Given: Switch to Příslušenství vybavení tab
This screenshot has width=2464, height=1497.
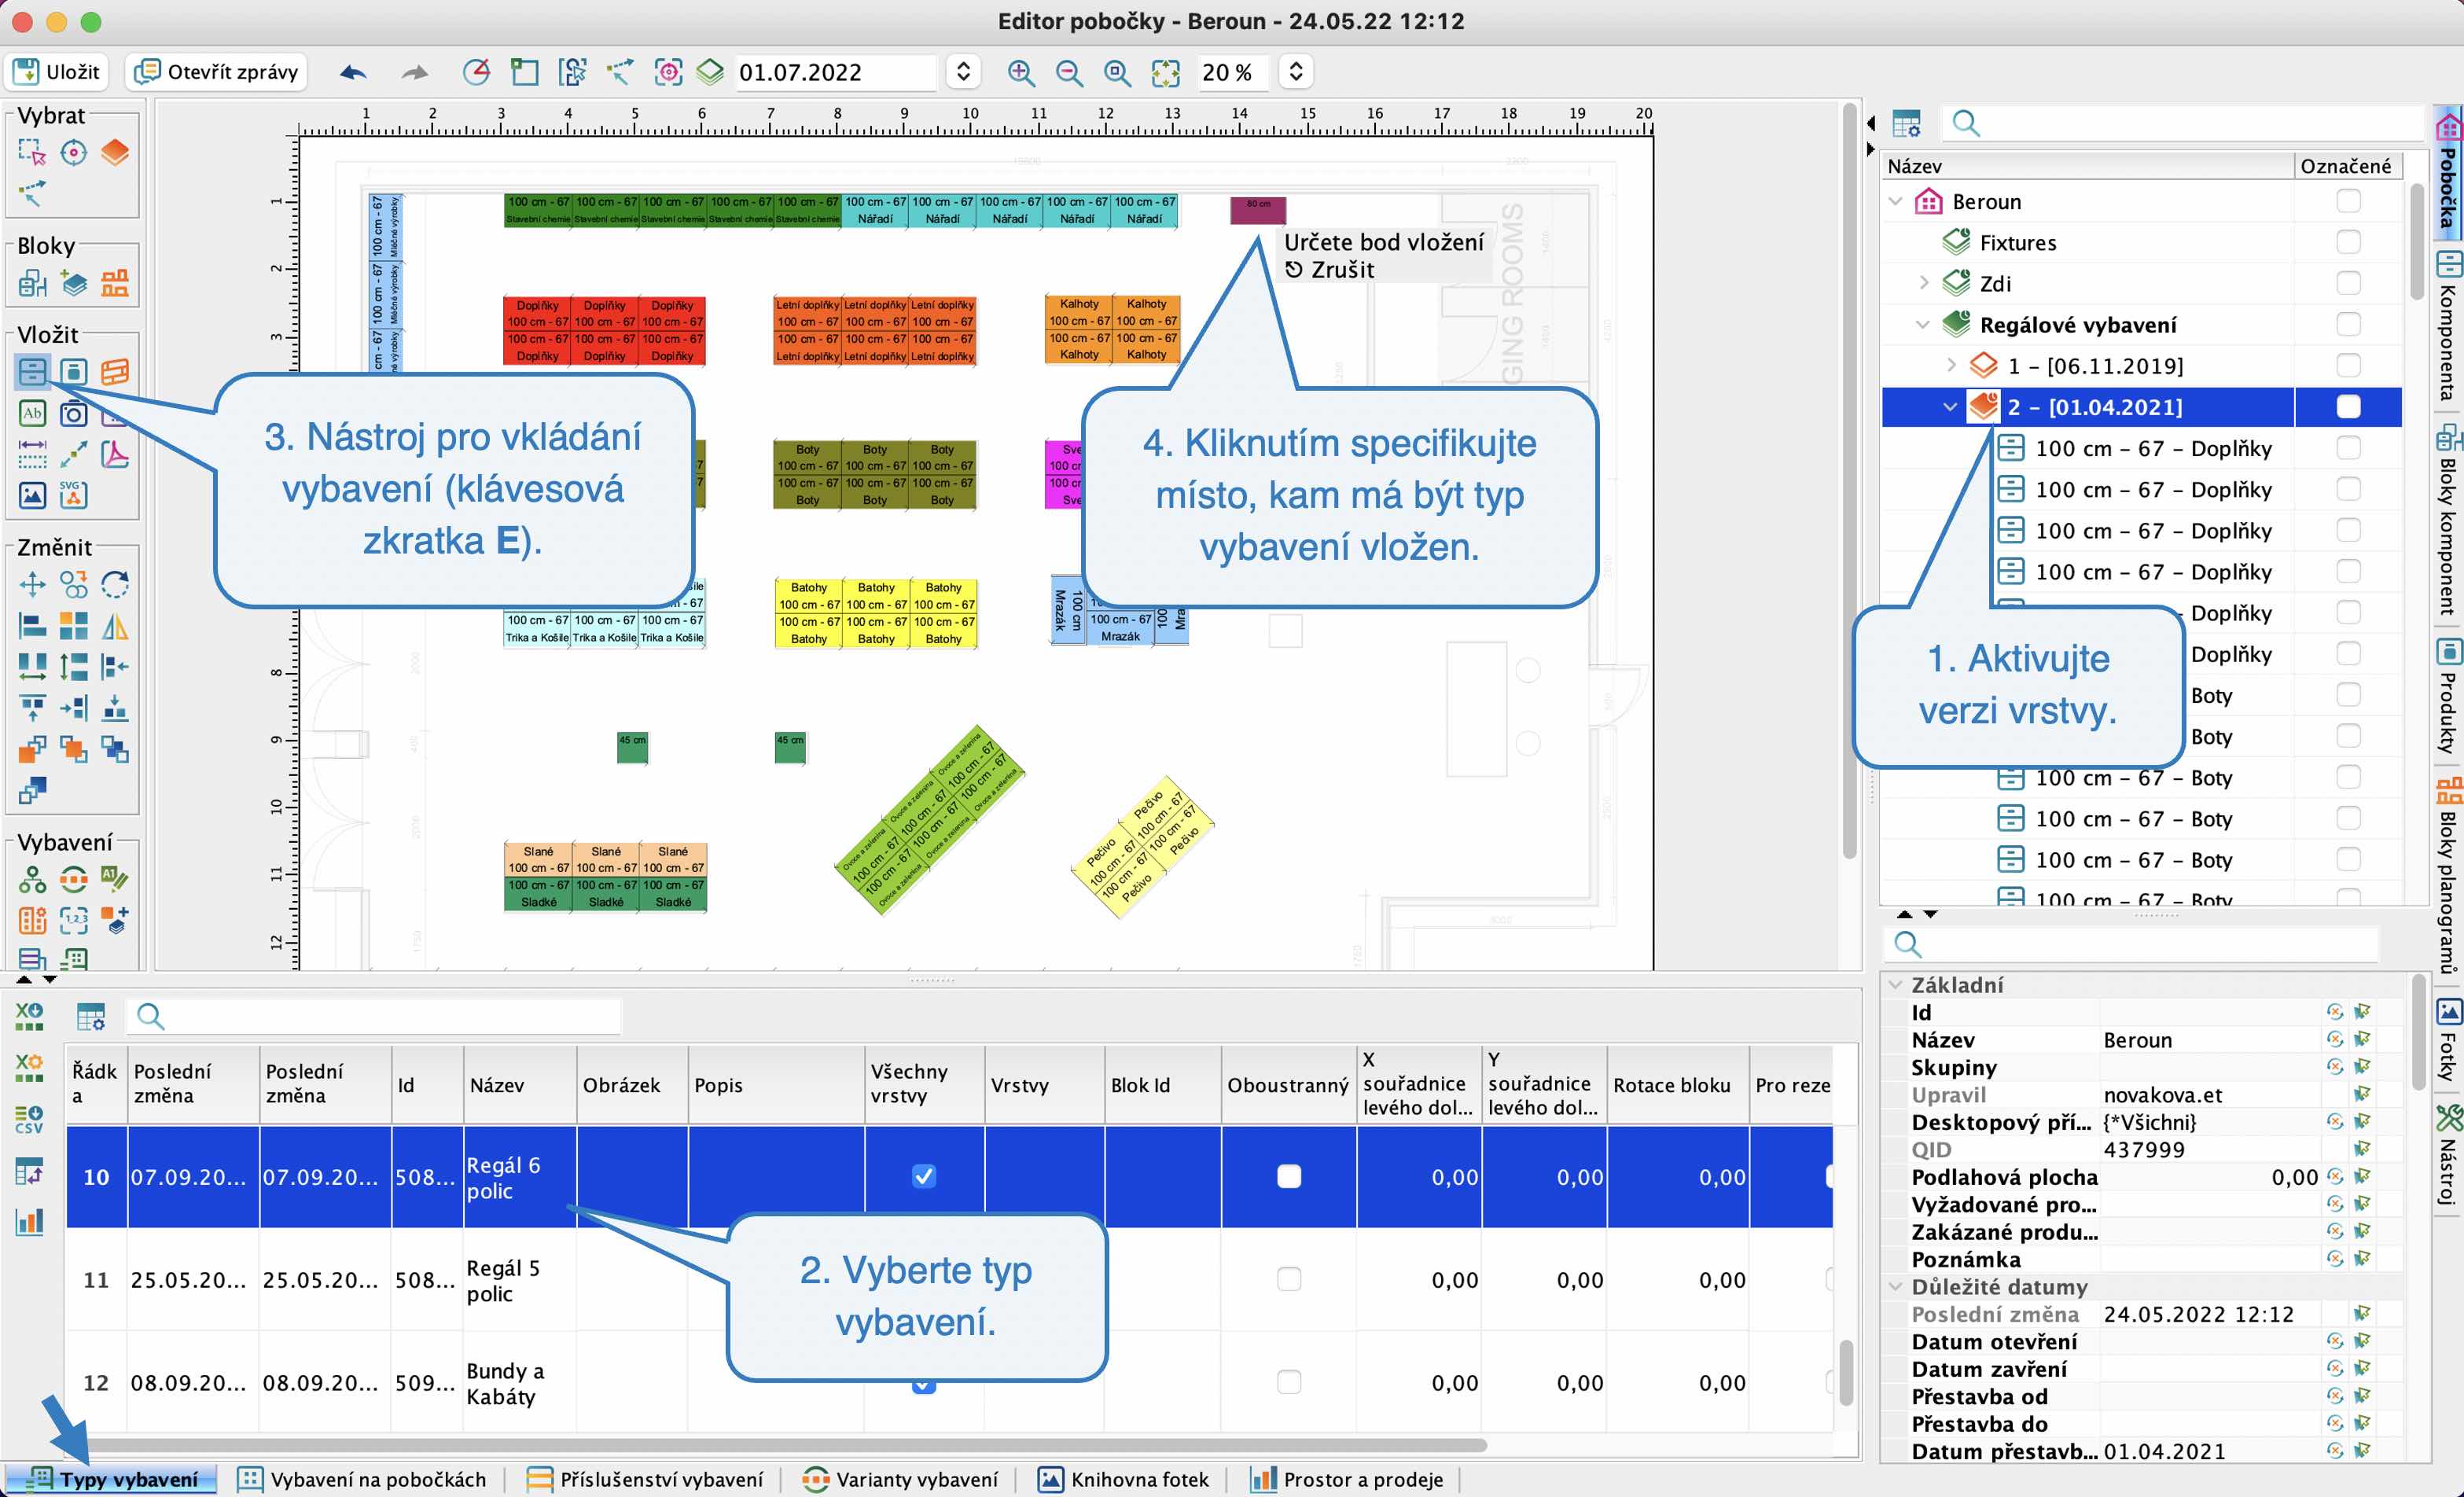Looking at the screenshot, I should [x=646, y=1480].
